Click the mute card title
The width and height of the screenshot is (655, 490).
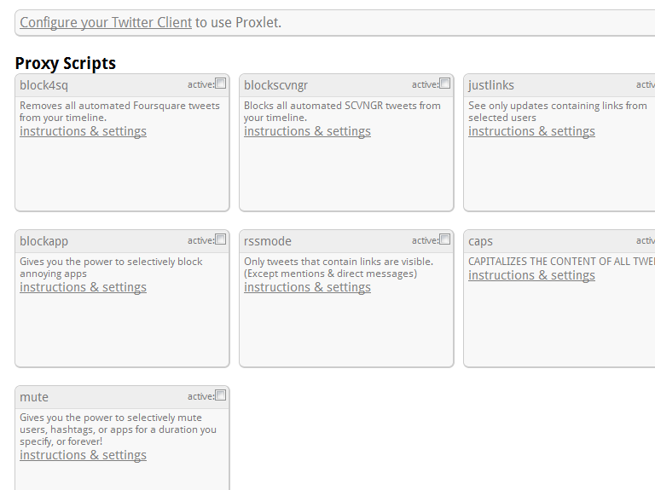[34, 397]
